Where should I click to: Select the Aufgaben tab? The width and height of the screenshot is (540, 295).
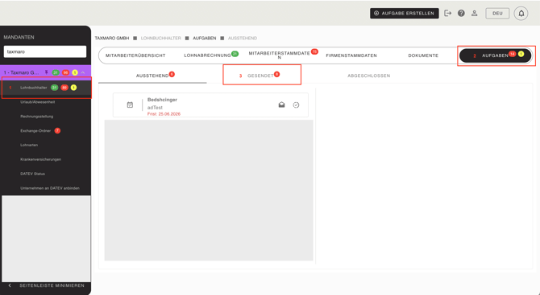tap(495, 55)
